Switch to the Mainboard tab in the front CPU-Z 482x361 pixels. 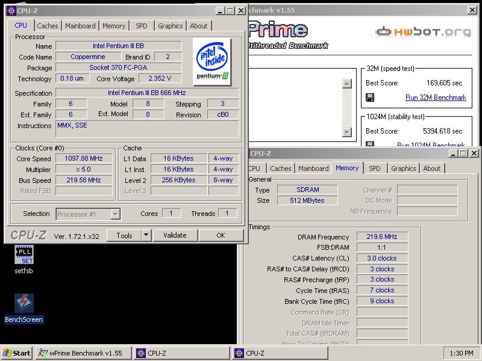pyautogui.click(x=80, y=26)
